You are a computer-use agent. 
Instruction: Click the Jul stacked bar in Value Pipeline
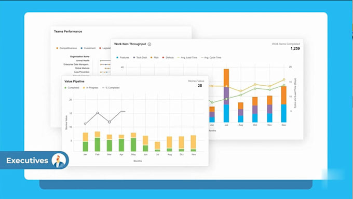click(x=157, y=147)
